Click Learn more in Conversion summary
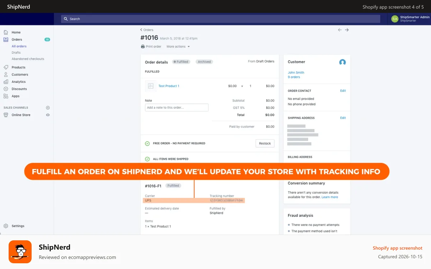This screenshot has height=269, width=431. pyautogui.click(x=330, y=197)
